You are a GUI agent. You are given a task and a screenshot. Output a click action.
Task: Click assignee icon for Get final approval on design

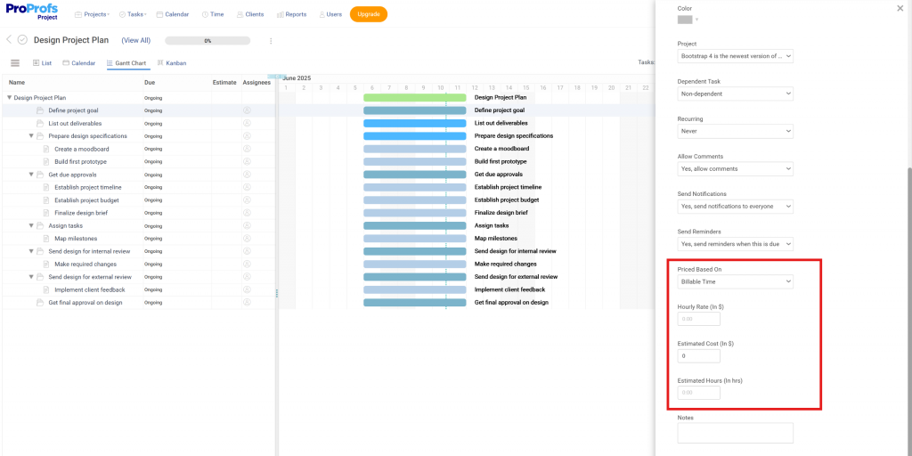coord(247,302)
